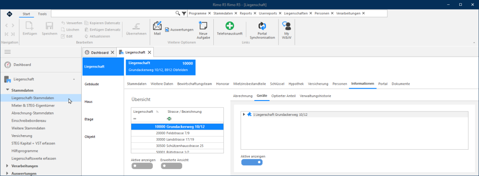
Task: Click the Edit pencil button
Action: pos(67,36)
